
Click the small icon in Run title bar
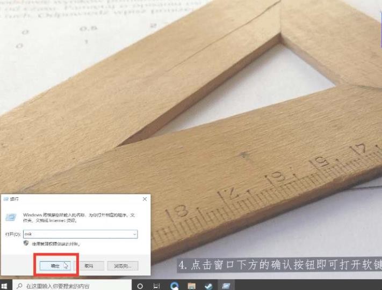pos(6,199)
